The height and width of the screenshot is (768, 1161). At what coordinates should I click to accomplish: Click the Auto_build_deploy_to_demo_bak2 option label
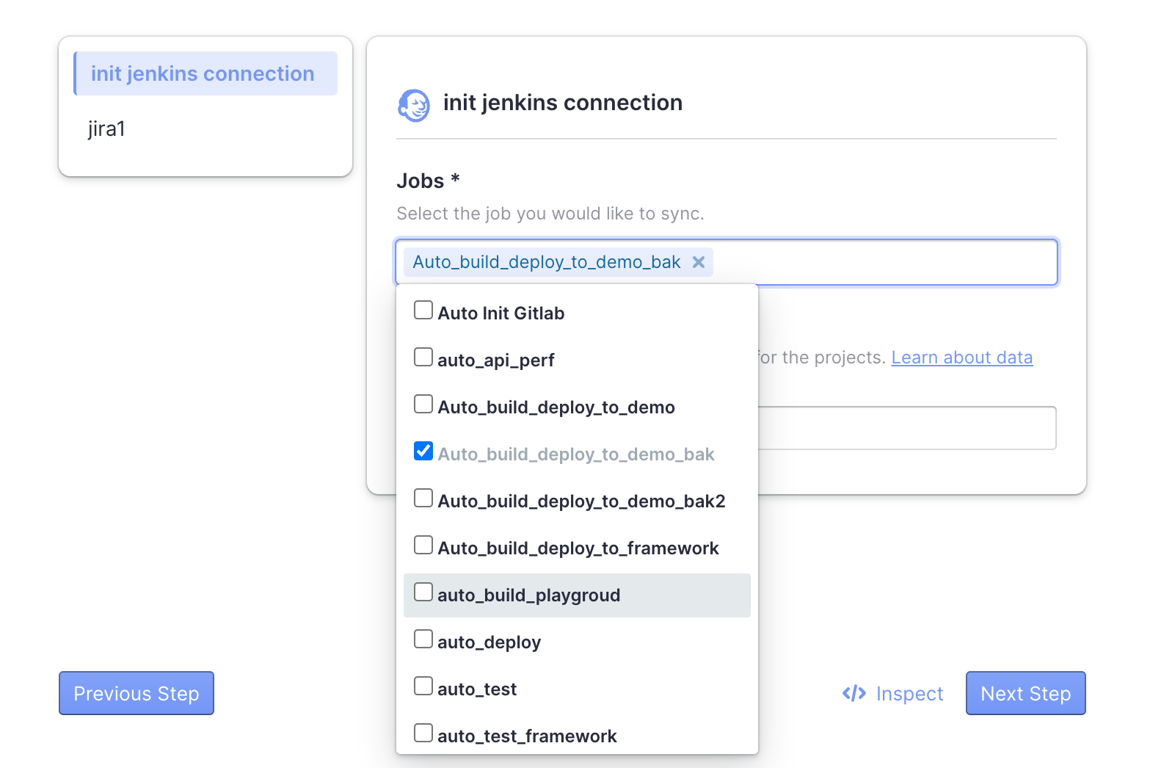click(x=582, y=501)
